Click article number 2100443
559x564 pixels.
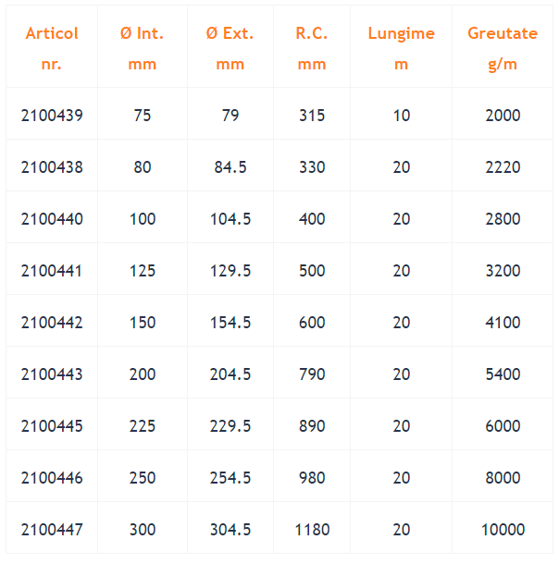click(x=52, y=374)
